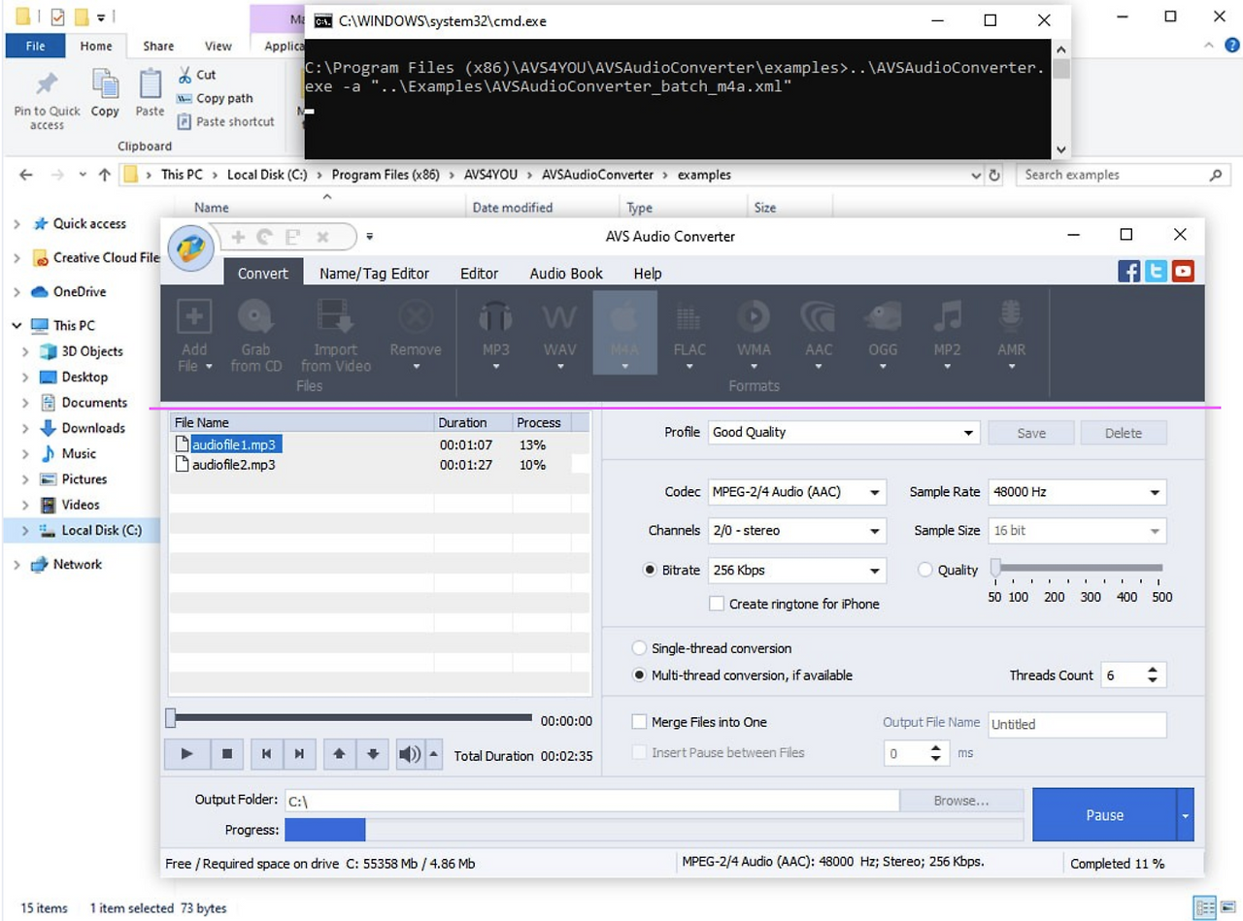The width and height of the screenshot is (1243, 921).
Task: Click the Save profile button
Action: click(x=1030, y=433)
